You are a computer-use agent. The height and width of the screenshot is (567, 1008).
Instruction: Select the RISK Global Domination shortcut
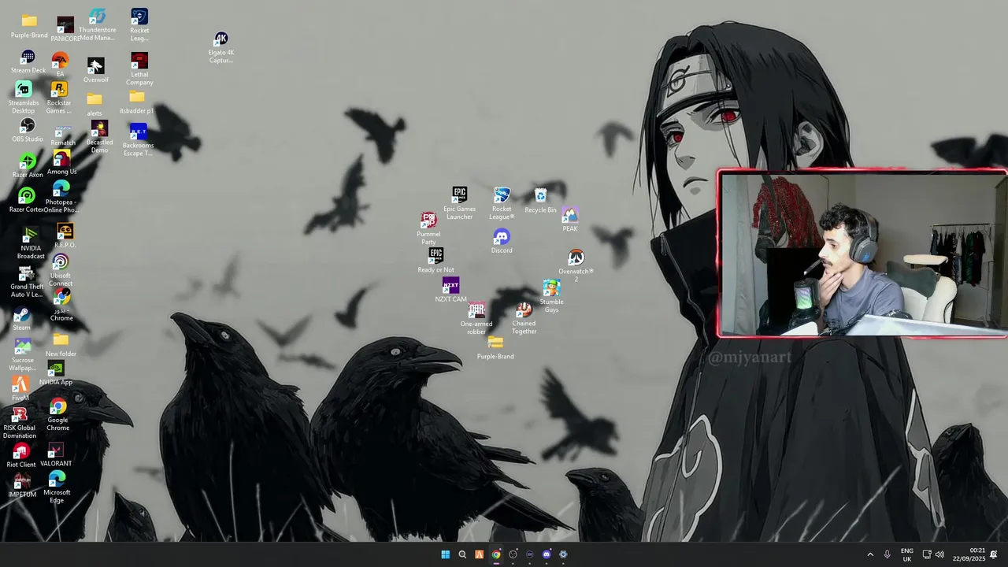coord(20,423)
